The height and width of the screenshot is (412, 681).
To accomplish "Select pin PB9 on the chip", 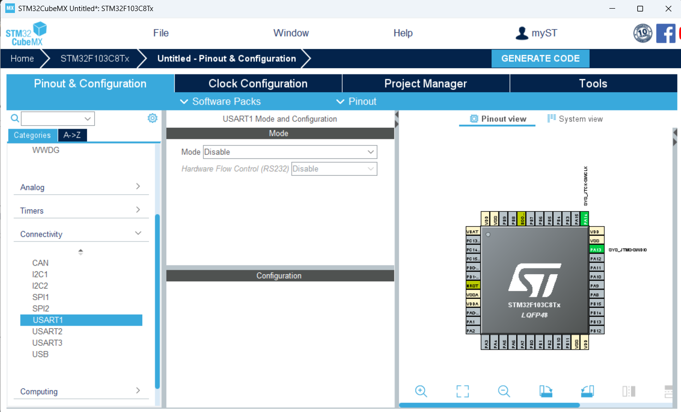I will [504, 219].
